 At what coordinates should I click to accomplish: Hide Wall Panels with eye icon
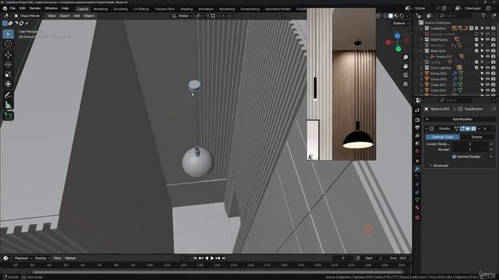487,40
